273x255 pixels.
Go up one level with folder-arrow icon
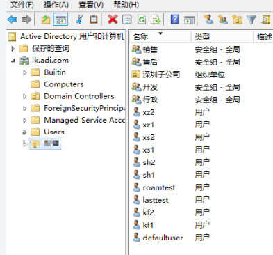click(46, 20)
